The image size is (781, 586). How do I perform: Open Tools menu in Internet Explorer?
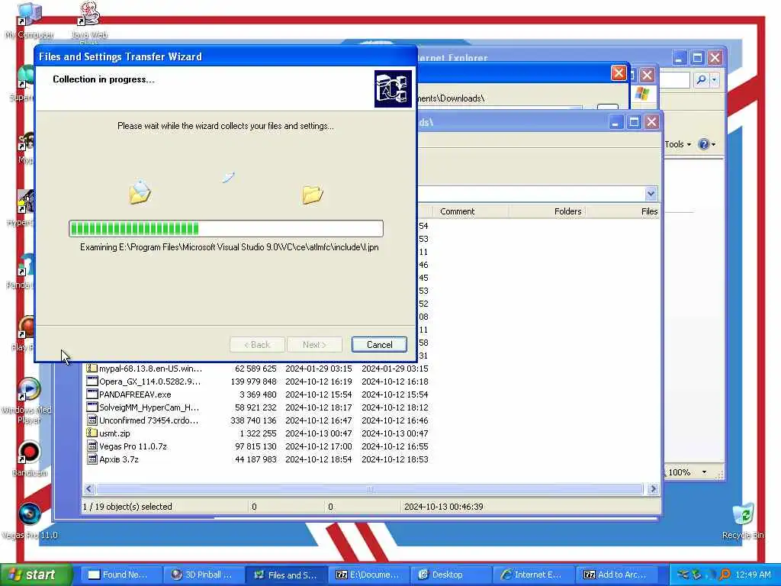(x=677, y=144)
